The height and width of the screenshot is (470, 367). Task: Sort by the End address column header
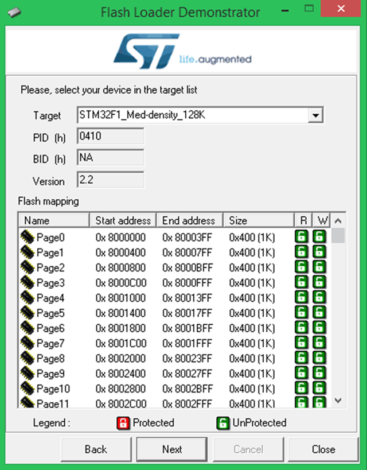tap(189, 220)
